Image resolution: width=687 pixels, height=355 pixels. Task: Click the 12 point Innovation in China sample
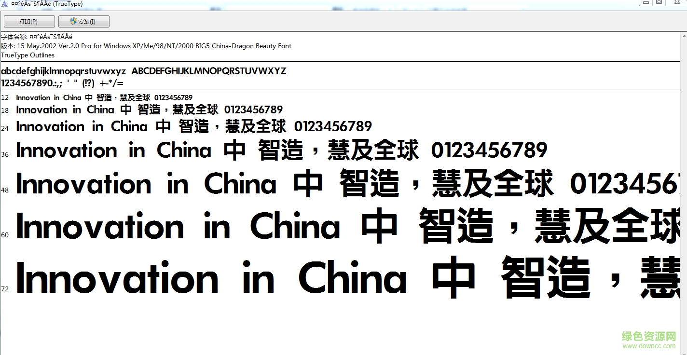104,97
